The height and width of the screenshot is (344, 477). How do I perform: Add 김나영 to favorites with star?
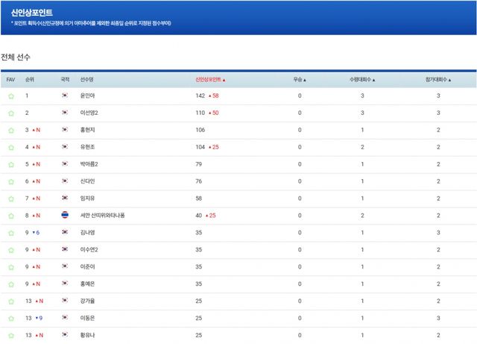click(x=10, y=233)
